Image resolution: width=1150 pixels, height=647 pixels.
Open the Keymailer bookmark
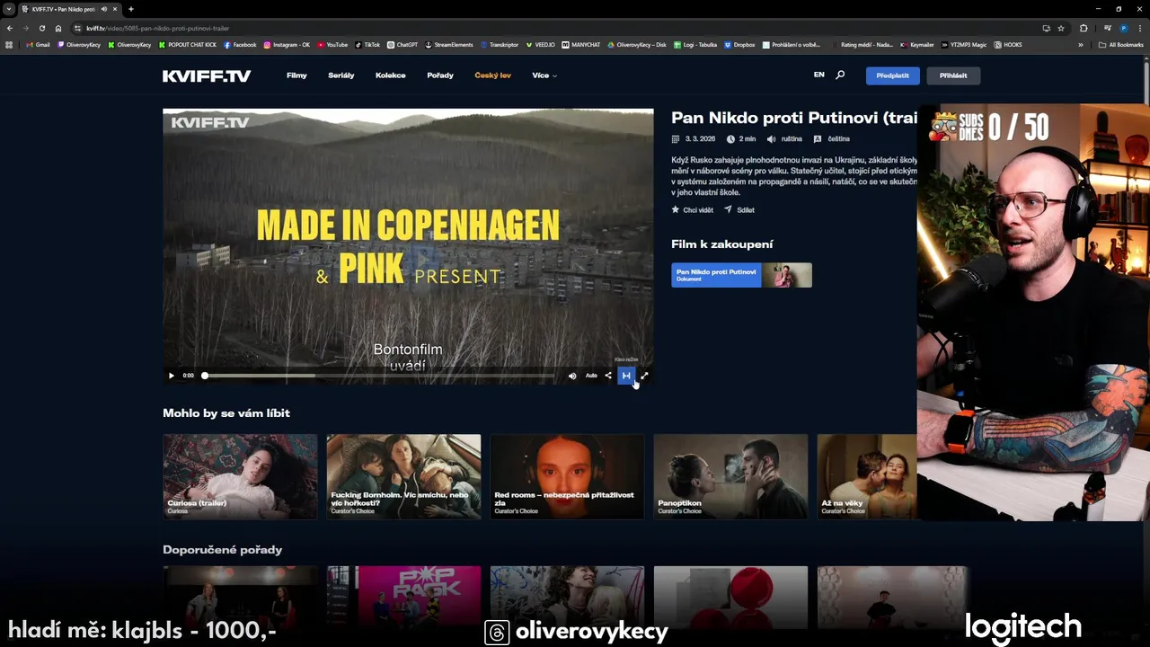tap(917, 44)
